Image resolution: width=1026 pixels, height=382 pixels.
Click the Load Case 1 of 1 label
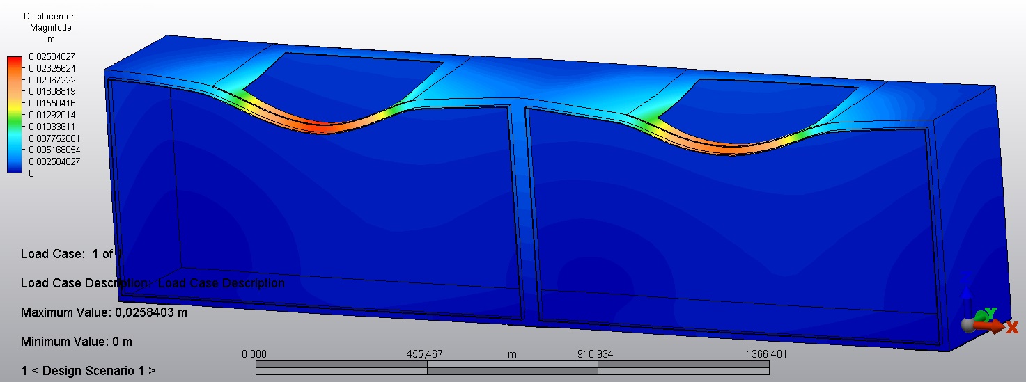71,254
